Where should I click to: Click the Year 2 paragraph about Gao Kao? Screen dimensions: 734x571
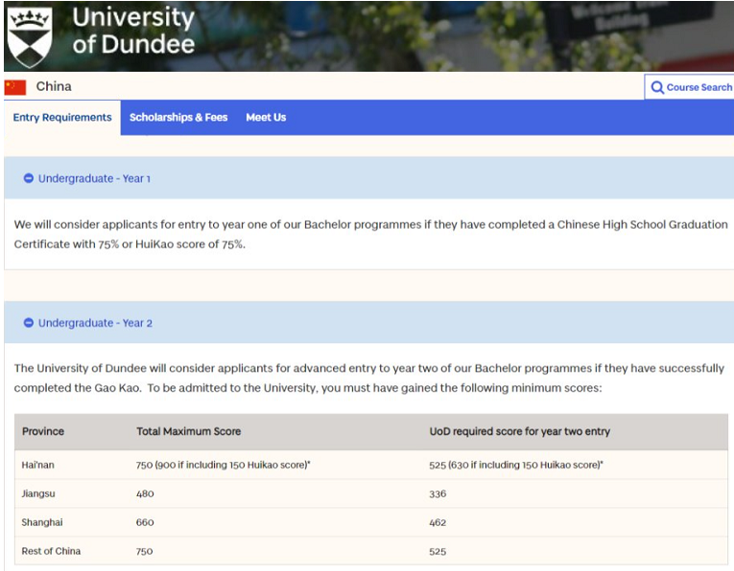[x=368, y=378]
